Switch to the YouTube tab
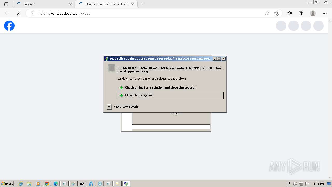 coord(44,4)
